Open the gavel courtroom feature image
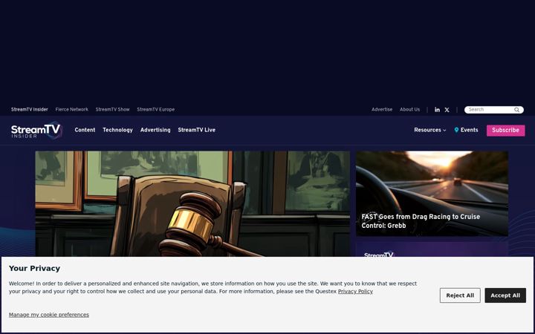The image size is (535, 334). [192, 204]
